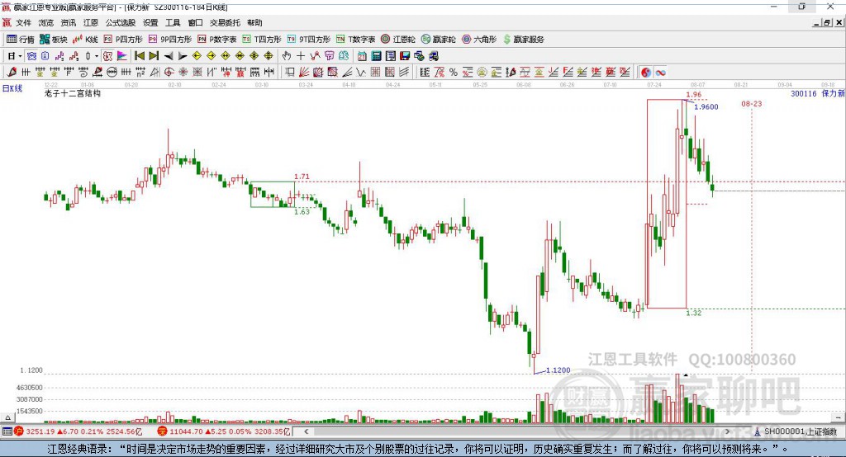This screenshot has width=846, height=457.
Task: Select the crosshair cursor tool
Action: [x=301, y=56]
